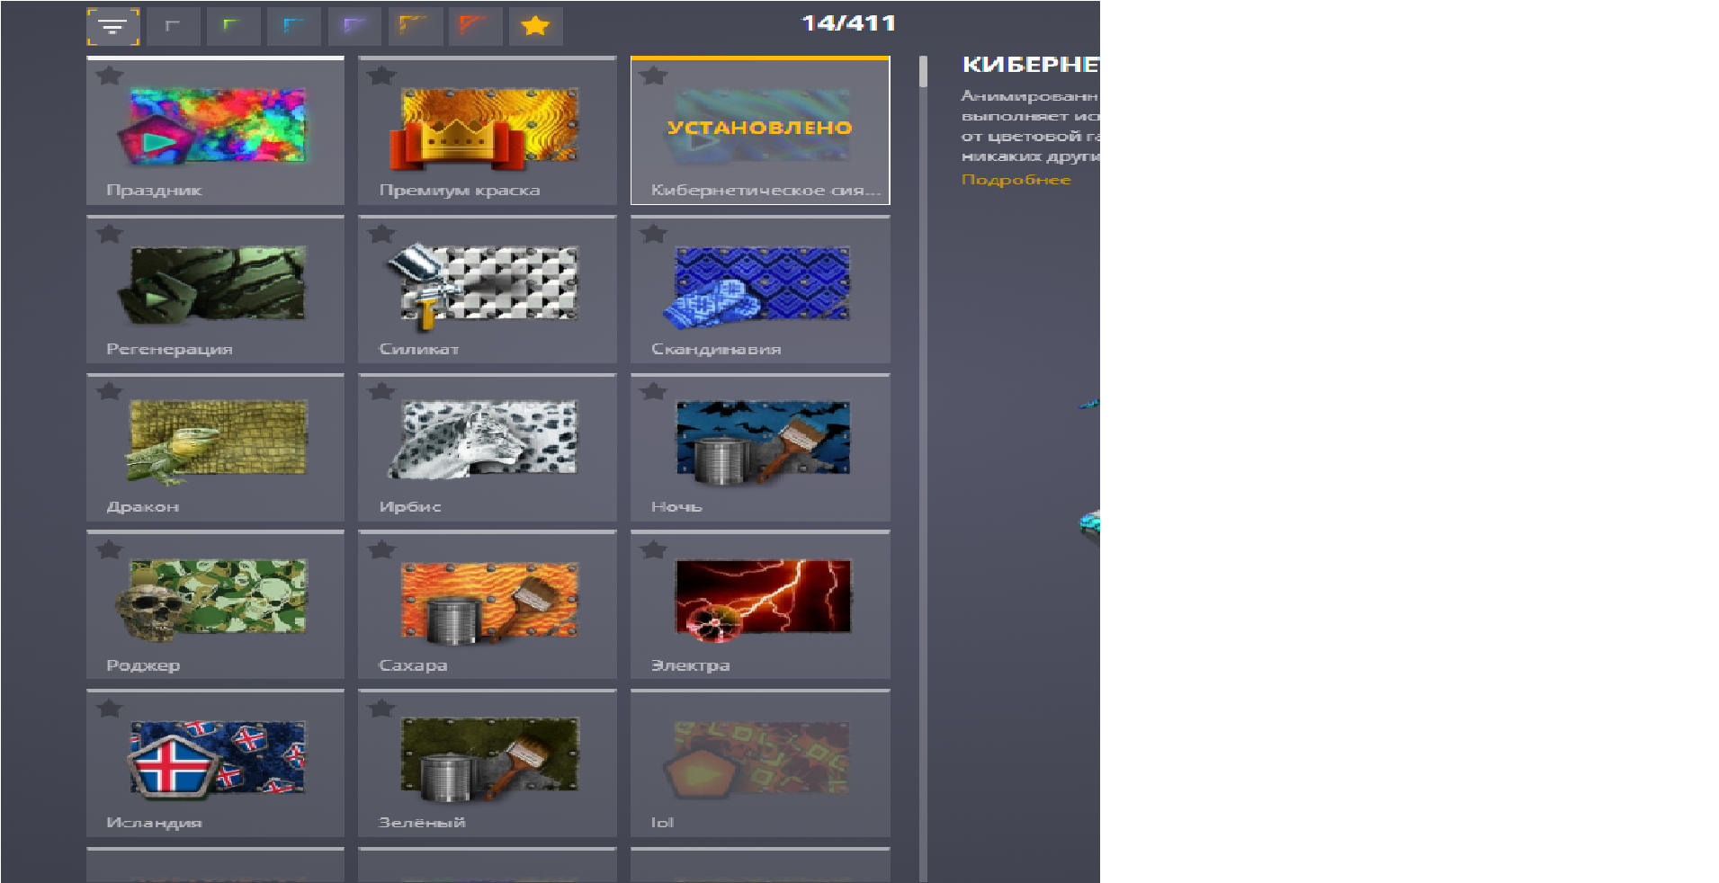Click the Ирбис label text
Screen dimensions: 1719x883
pyautogui.click(x=410, y=507)
